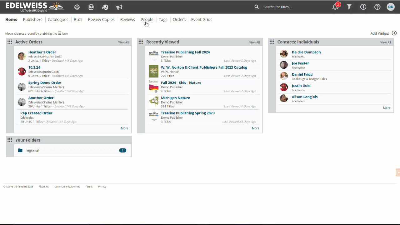The width and height of the screenshot is (400, 225).
Task: Click the Add Widget label
Action: tap(380, 33)
